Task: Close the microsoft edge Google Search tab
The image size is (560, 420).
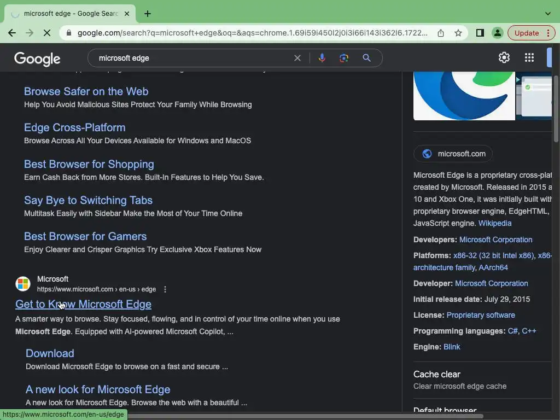Action: (127, 14)
